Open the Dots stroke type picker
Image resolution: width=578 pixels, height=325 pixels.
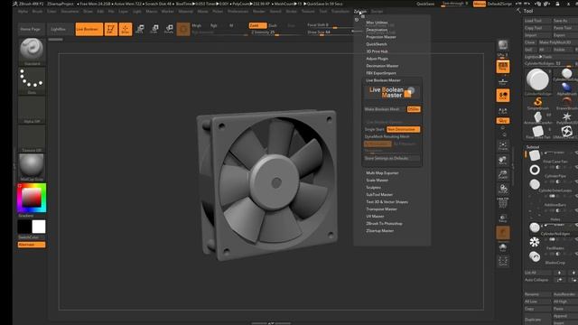[x=32, y=80]
